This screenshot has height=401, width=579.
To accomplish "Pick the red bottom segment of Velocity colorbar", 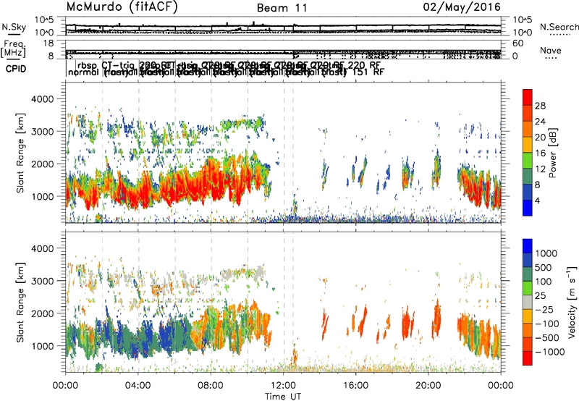I will (528, 358).
